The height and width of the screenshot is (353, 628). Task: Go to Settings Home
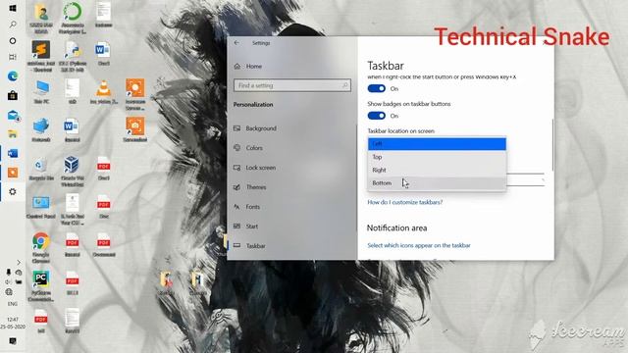tap(248, 66)
